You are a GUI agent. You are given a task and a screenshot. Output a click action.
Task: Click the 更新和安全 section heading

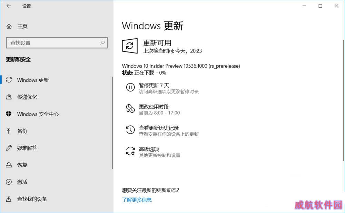tap(18, 59)
